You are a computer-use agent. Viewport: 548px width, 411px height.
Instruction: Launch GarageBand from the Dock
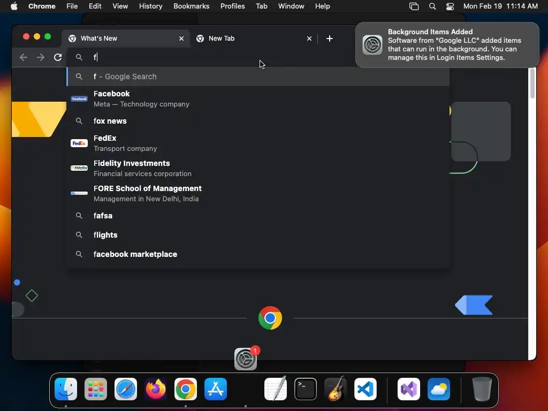pyautogui.click(x=336, y=389)
